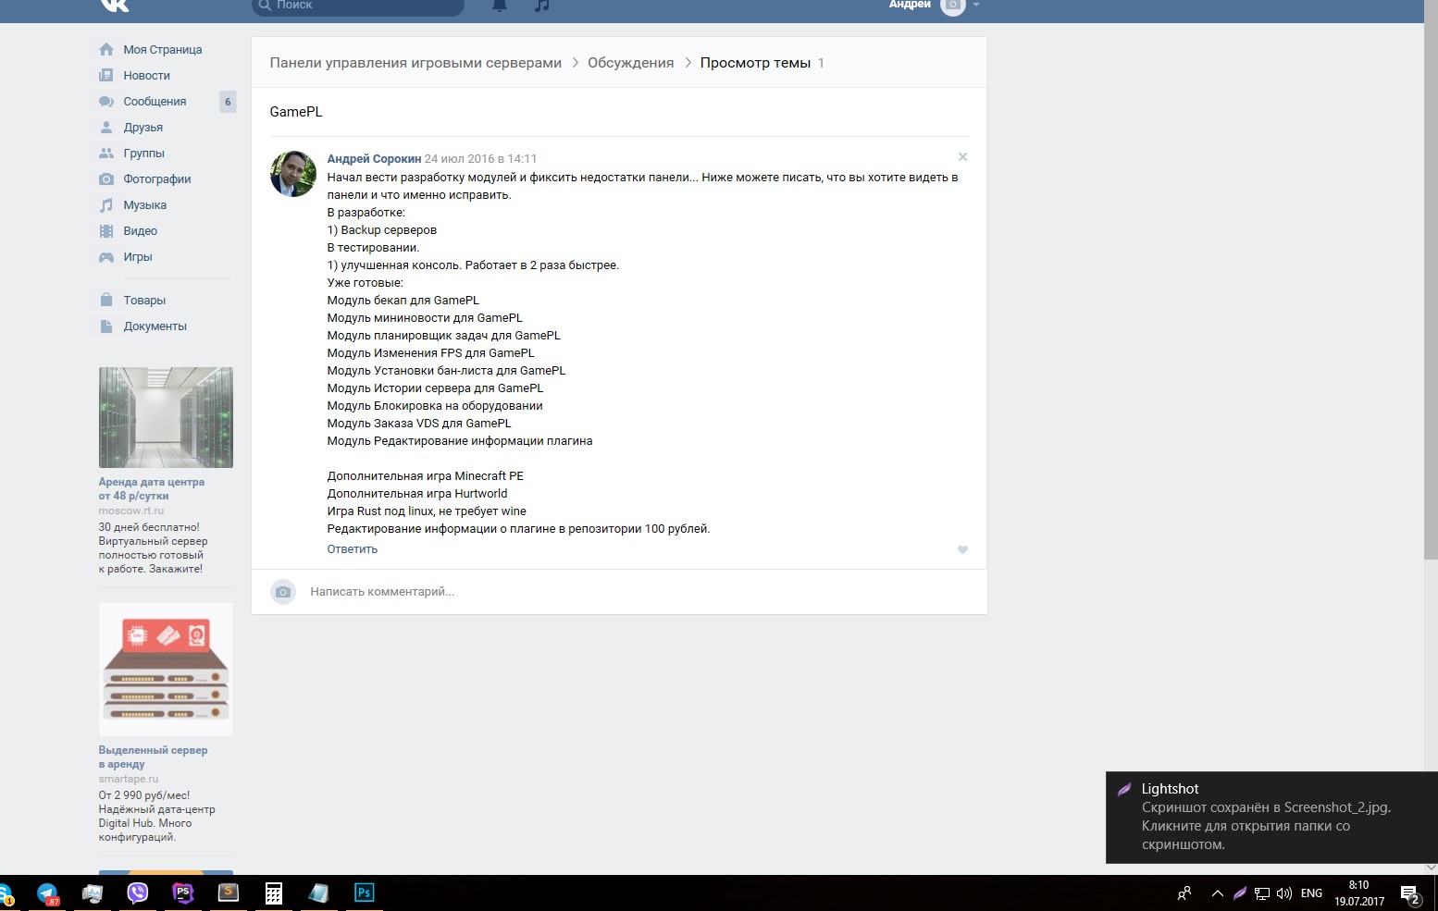Click the person icon beside Друзья

pos(106,128)
